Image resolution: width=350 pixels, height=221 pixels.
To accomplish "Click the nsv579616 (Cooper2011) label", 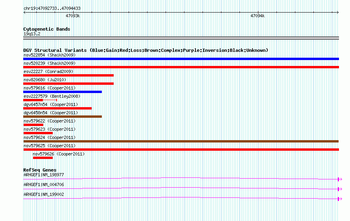I will [50, 88].
